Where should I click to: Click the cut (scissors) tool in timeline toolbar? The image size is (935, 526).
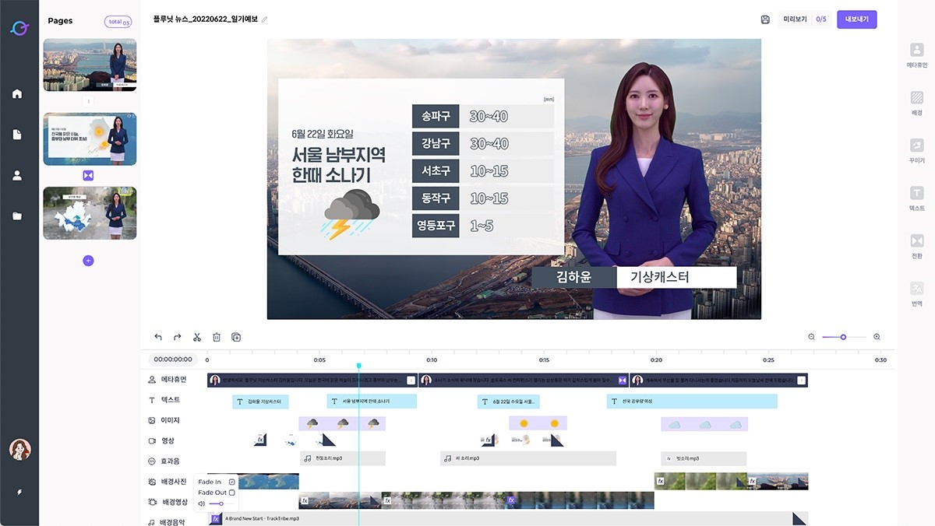197,337
